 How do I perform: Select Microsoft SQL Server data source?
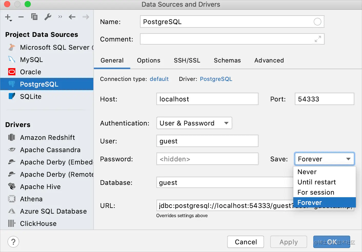coord(47,47)
